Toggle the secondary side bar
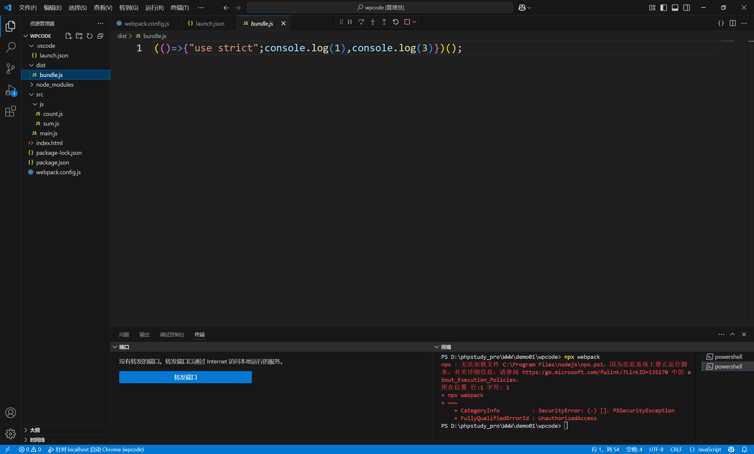The image size is (754, 454). point(687,7)
